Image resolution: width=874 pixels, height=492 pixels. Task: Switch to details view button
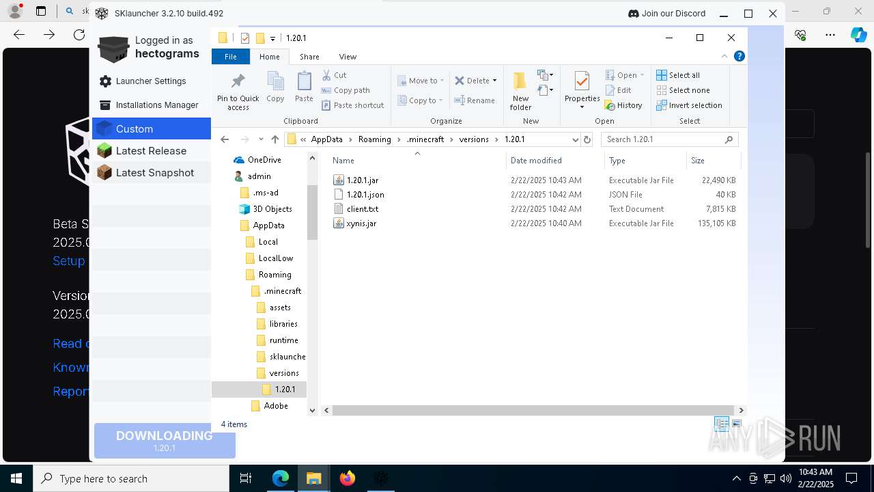click(x=722, y=424)
